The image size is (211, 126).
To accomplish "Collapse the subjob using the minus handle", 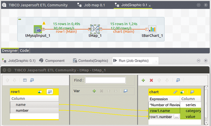I will pos(20,19).
